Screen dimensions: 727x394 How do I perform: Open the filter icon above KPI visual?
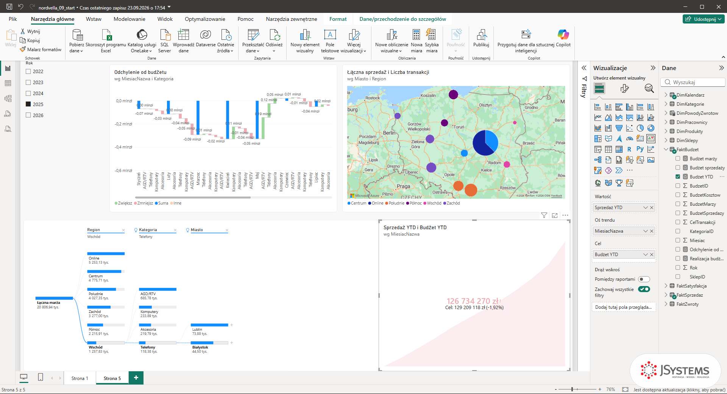click(x=544, y=215)
